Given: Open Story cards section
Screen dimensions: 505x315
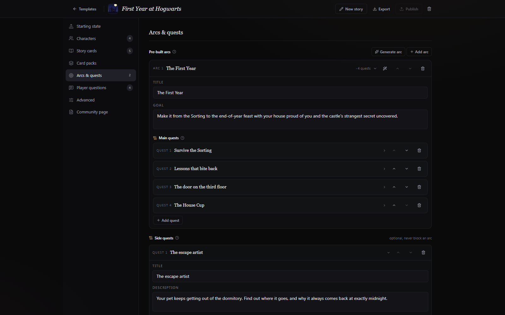Looking at the screenshot, I should coord(101,51).
